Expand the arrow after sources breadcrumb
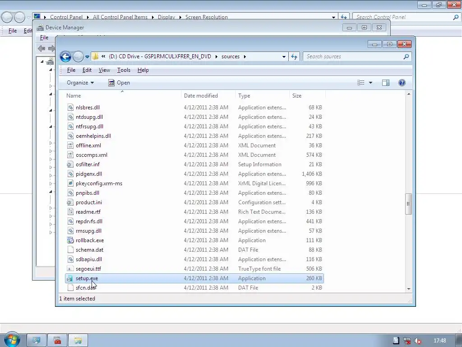This screenshot has width=462, height=347. coord(245,56)
